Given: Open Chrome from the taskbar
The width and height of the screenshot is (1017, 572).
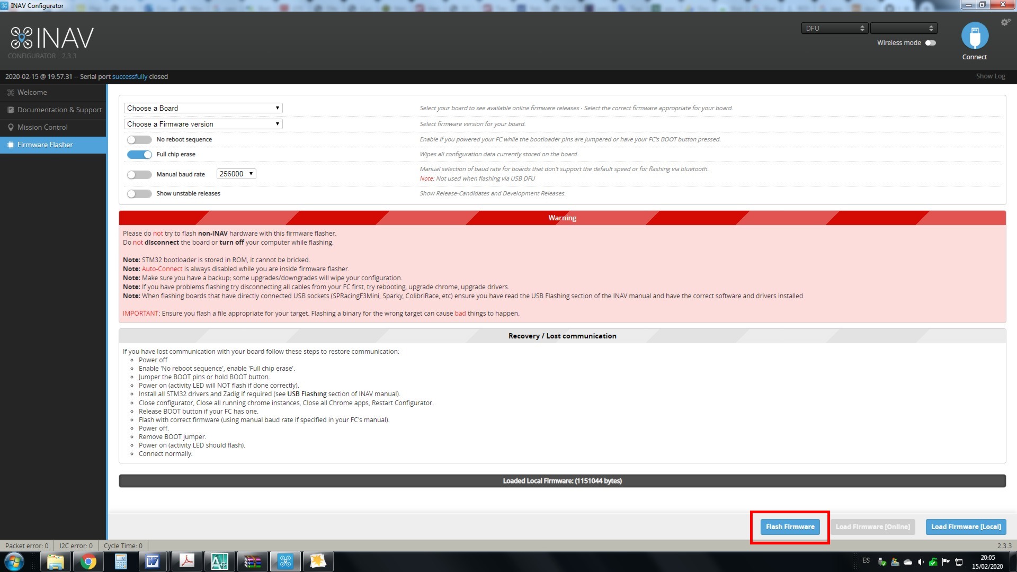Looking at the screenshot, I should click(88, 561).
